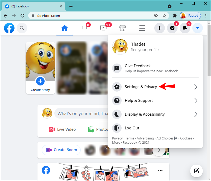Viewport: 211px width, 181px height.
Task: Open the hamburger Menu icon
Action: click(142, 28)
